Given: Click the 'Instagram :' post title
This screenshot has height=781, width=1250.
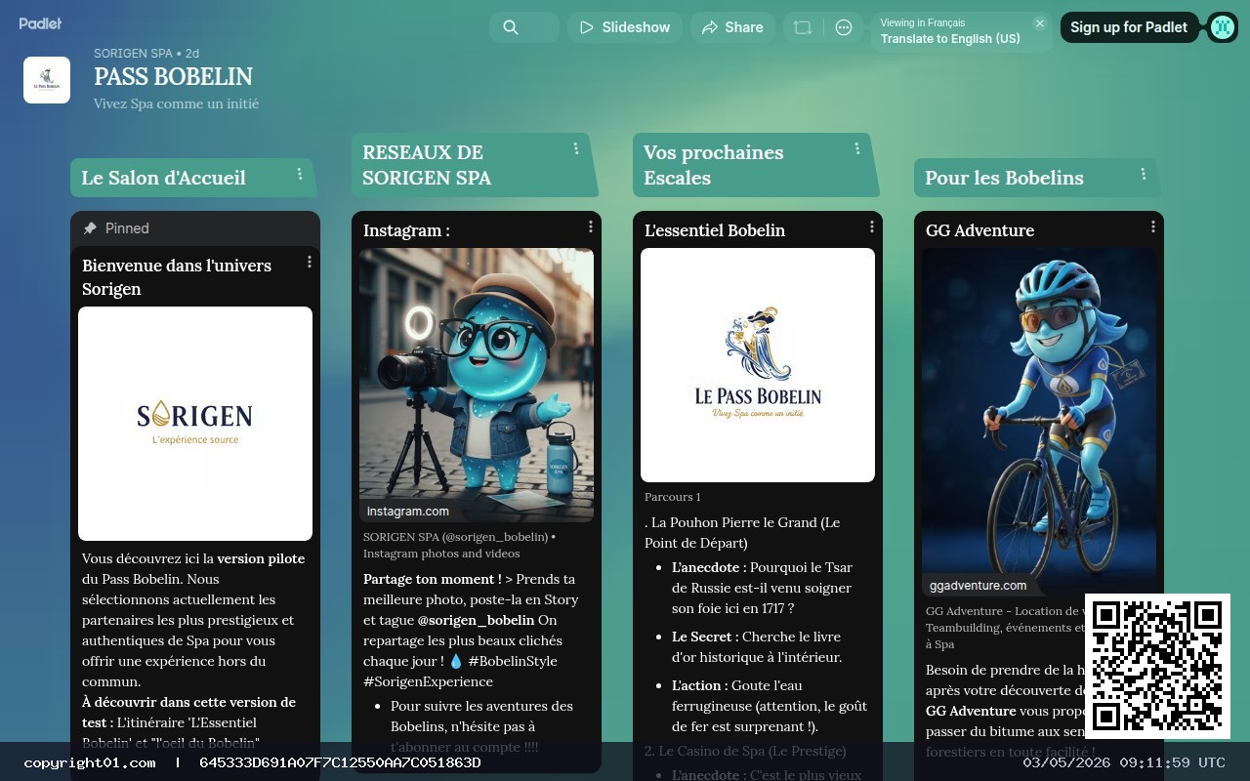Looking at the screenshot, I should pyautogui.click(x=406, y=230).
